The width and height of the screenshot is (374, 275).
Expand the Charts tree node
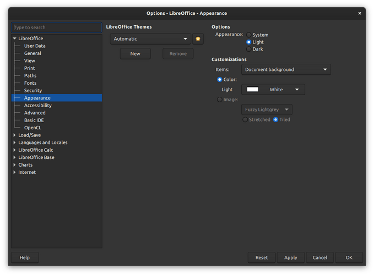click(14, 165)
